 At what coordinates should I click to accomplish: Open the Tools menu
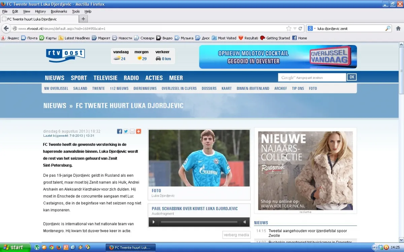click(x=76, y=11)
